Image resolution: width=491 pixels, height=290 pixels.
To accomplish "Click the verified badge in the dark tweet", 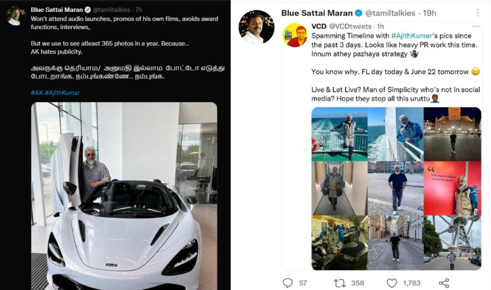I will pos(88,9).
